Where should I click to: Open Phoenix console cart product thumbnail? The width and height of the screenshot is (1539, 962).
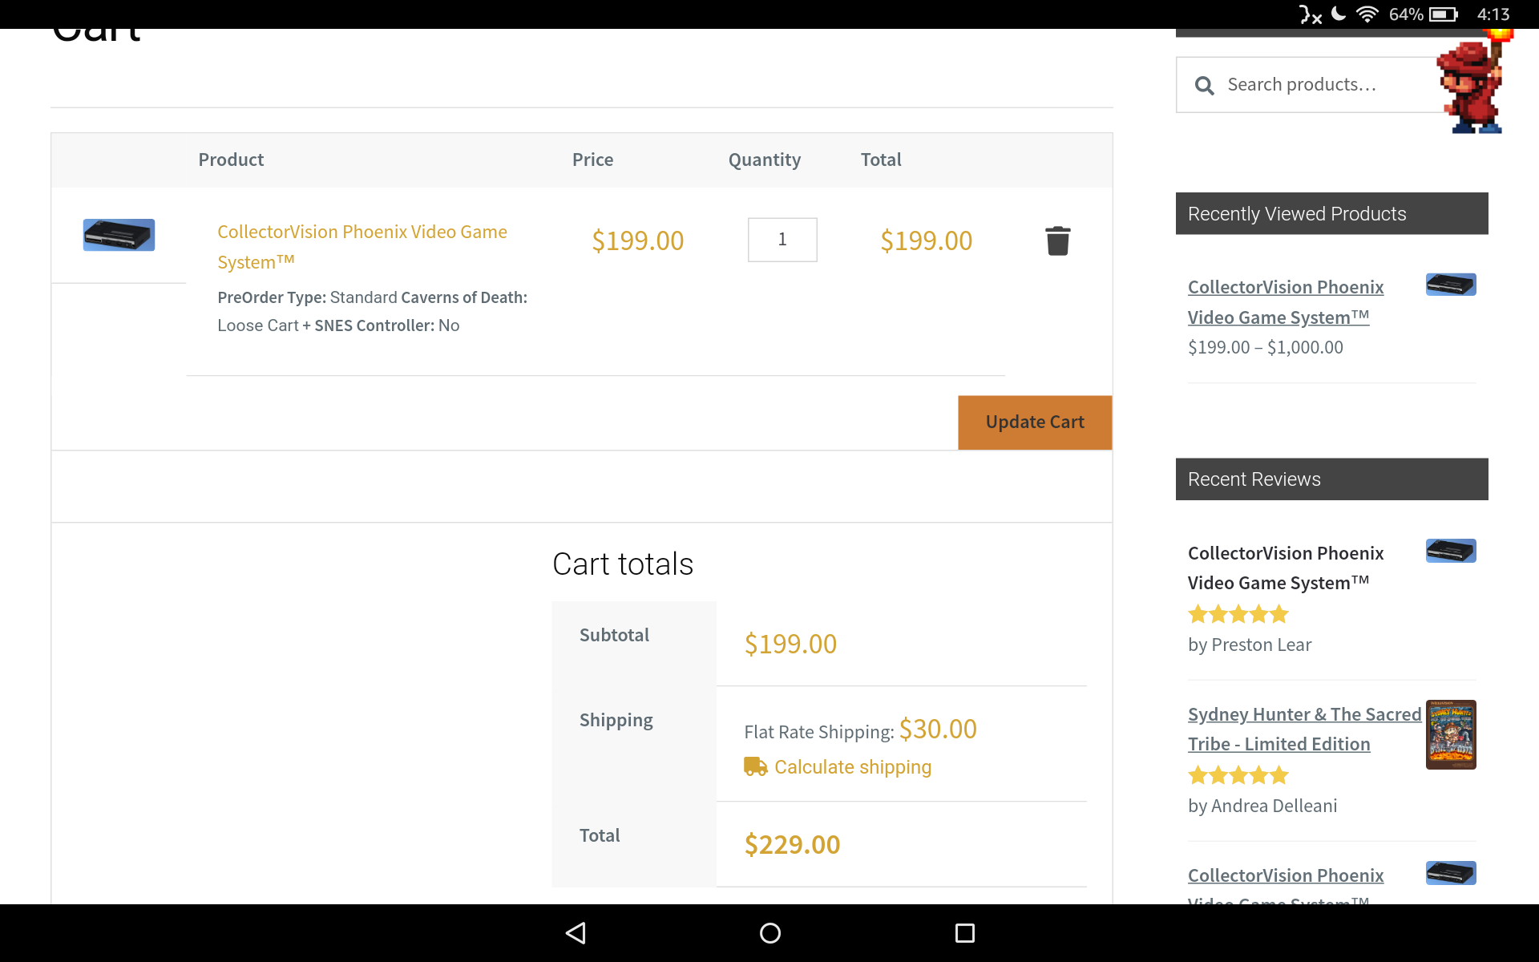[119, 235]
